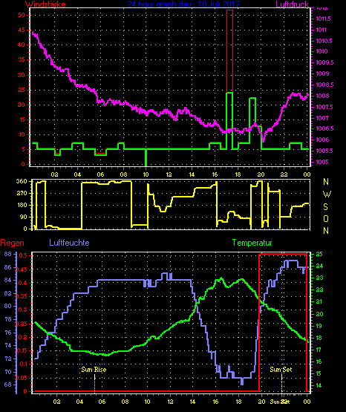This screenshot has height=412, width=346.
Task: Click the 360 wind direction axis value
Action: pyautogui.click(x=22, y=181)
